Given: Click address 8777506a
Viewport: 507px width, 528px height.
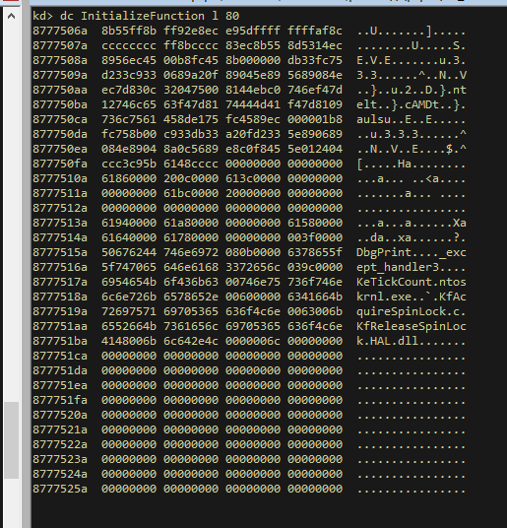Looking at the screenshot, I should [x=60, y=31].
